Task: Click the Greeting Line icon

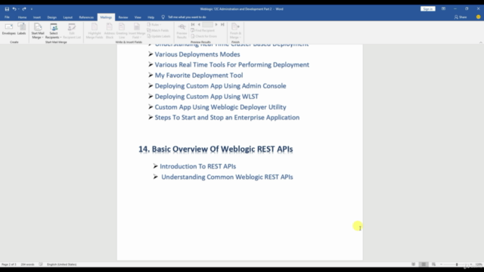Action: [x=122, y=31]
